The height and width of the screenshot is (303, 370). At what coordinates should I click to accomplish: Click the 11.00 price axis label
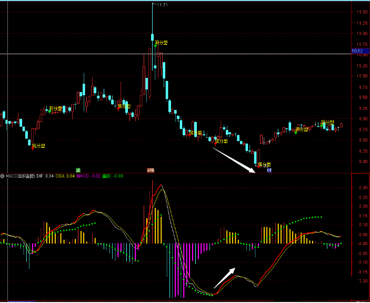362,34
